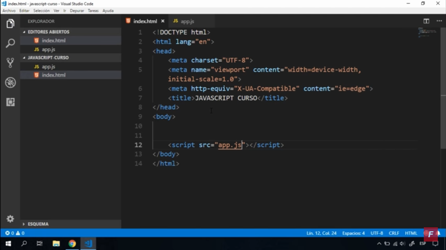Open the Manage gear settings icon
The width and height of the screenshot is (446, 250).
pyautogui.click(x=10, y=219)
